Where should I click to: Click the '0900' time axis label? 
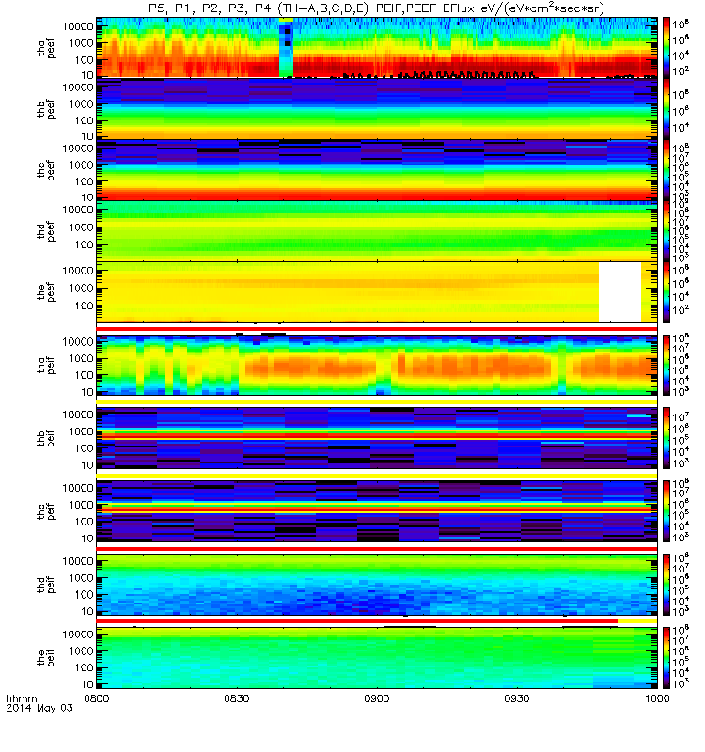(377, 698)
